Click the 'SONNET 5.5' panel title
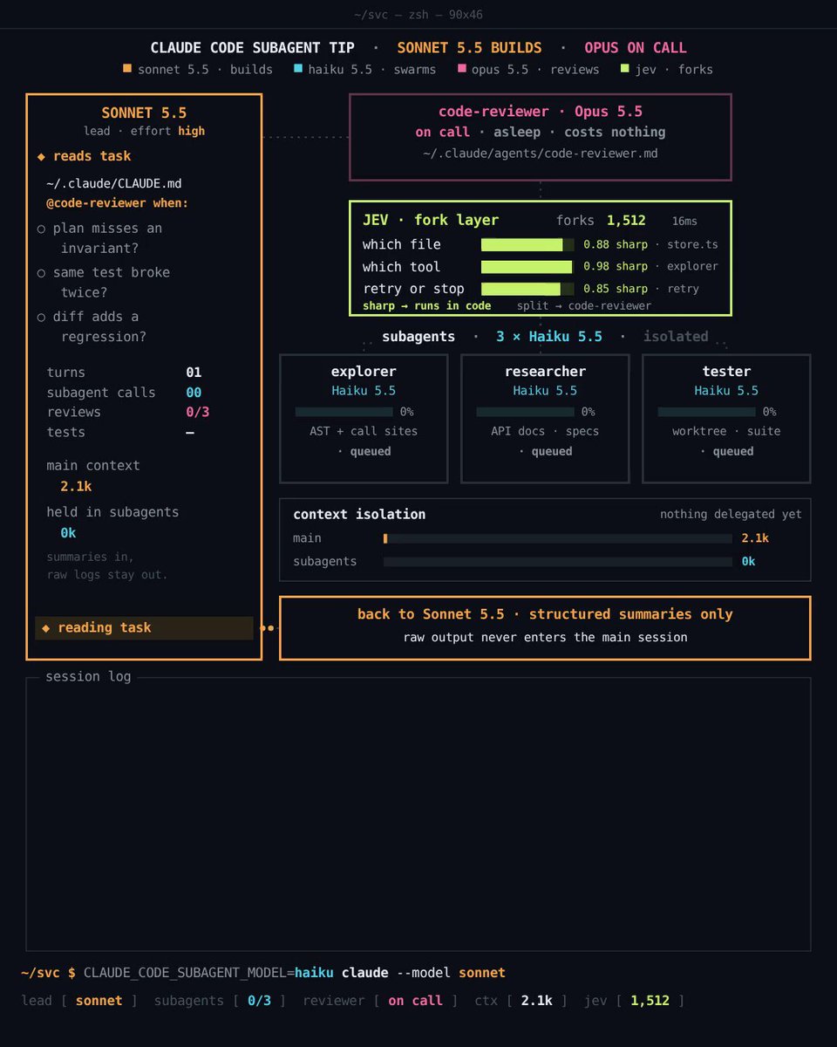Viewport: 837px width, 1047px height. pos(144,113)
